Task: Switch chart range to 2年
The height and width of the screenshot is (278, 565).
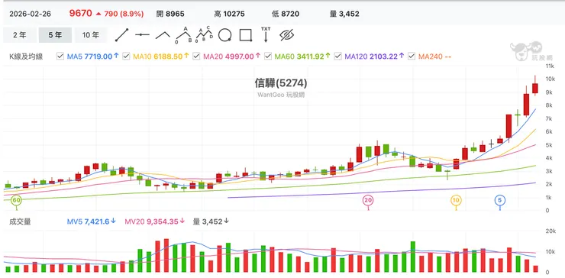Action: click(x=19, y=35)
